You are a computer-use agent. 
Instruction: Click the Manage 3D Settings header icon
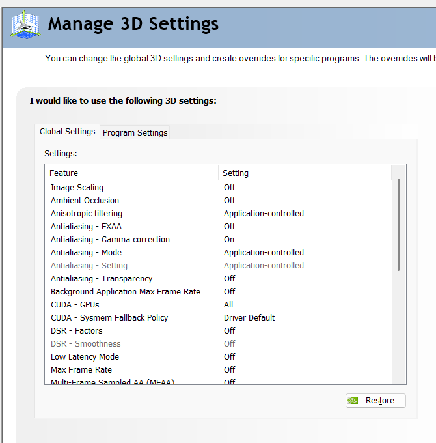25,25
